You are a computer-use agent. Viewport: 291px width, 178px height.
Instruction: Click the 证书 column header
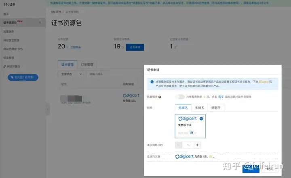(64, 84)
